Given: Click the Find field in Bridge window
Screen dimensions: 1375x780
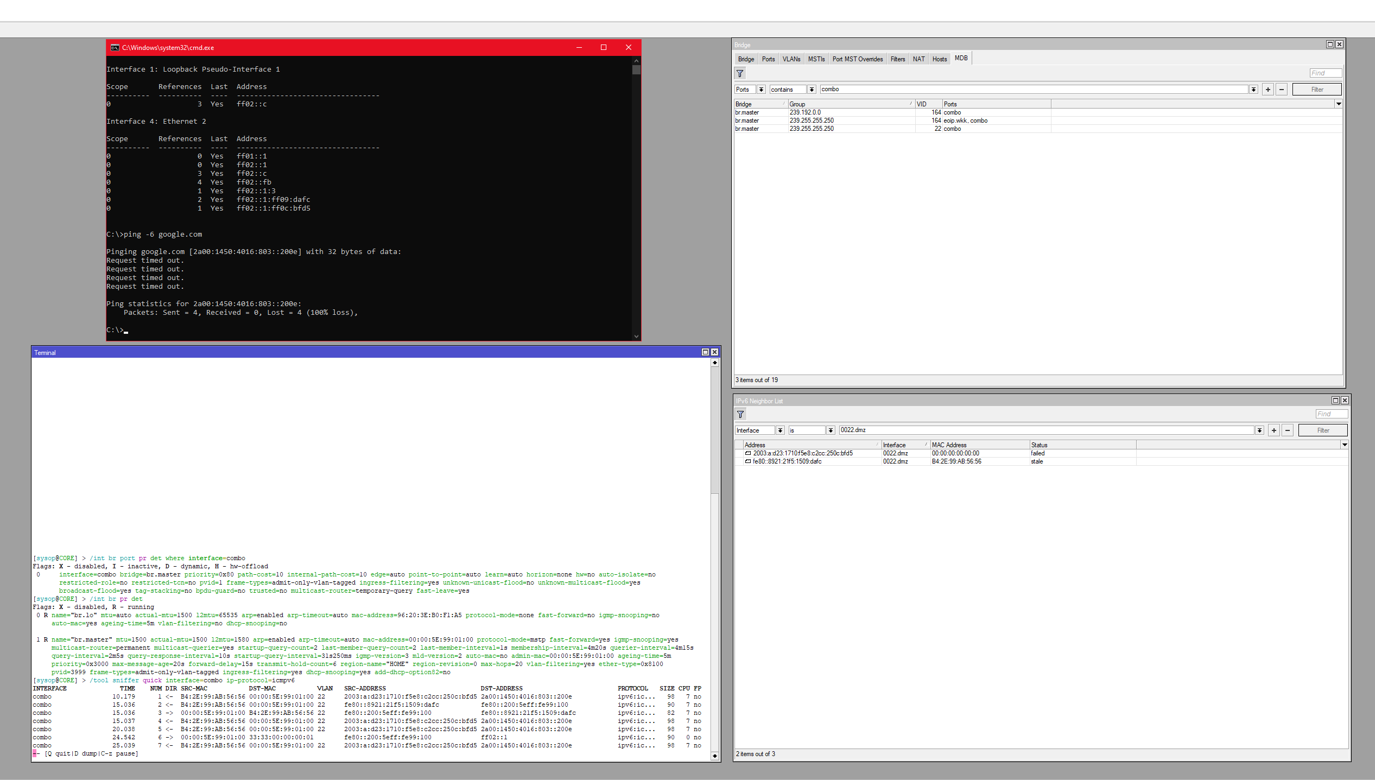Looking at the screenshot, I should click(x=1325, y=73).
